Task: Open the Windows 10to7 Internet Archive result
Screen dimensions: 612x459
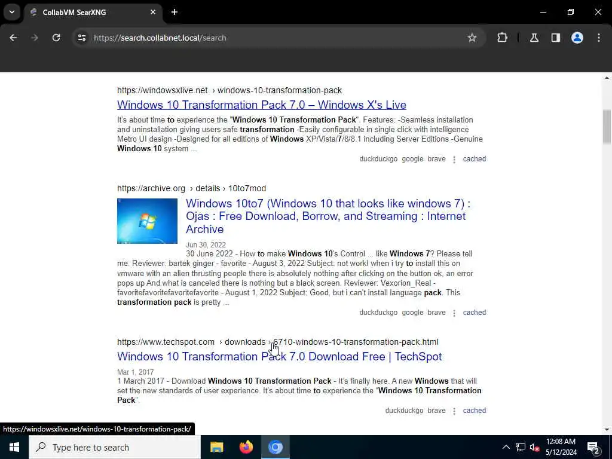Action: (328, 216)
